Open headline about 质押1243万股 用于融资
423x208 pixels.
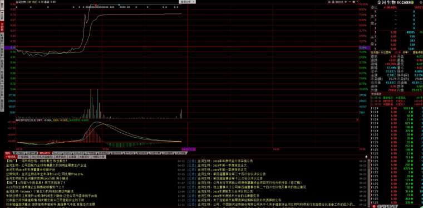37,178
